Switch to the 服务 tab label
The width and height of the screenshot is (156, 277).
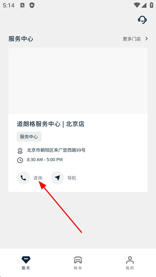point(26,268)
